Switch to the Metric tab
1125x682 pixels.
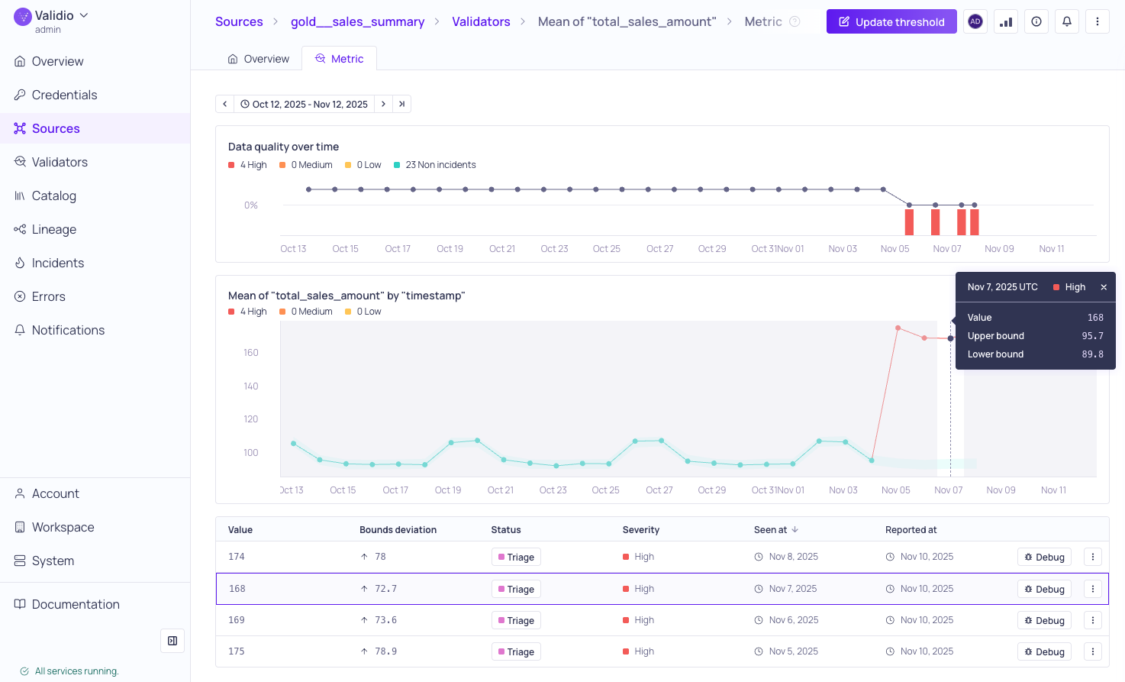coord(339,59)
